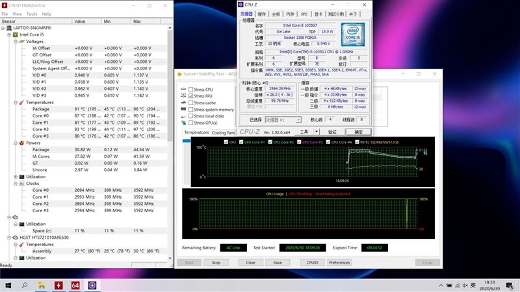Click the Clear button in the stability test
The width and height of the screenshot is (520, 292).
250,262
